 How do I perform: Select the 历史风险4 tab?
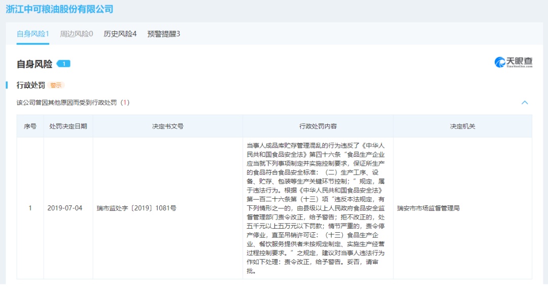(120, 34)
